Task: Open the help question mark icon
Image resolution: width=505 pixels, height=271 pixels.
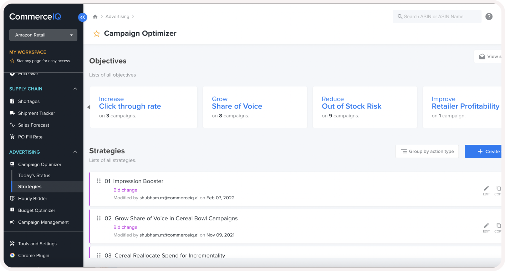Action: 489,16
